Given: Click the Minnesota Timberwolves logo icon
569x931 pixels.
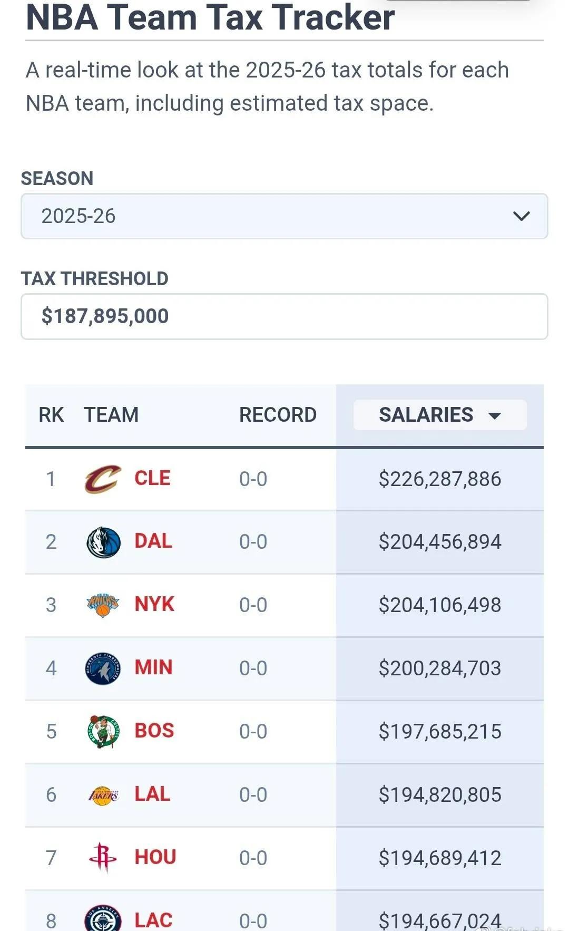Looking at the screenshot, I should (103, 668).
